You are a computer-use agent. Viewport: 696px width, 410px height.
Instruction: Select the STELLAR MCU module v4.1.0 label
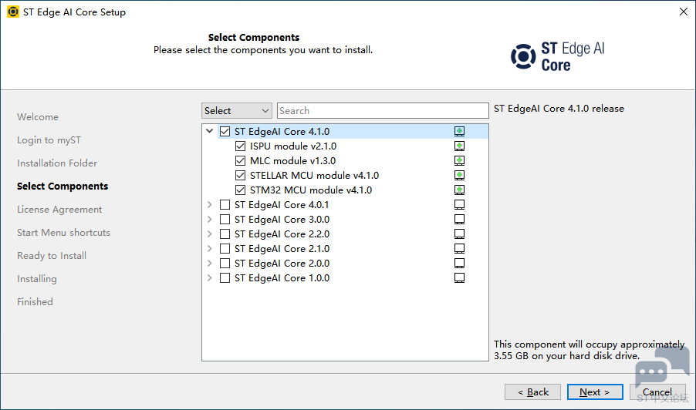point(314,176)
